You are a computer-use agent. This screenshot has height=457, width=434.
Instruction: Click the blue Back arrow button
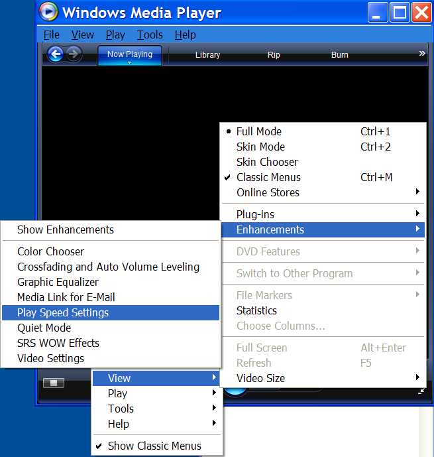pyautogui.click(x=56, y=54)
